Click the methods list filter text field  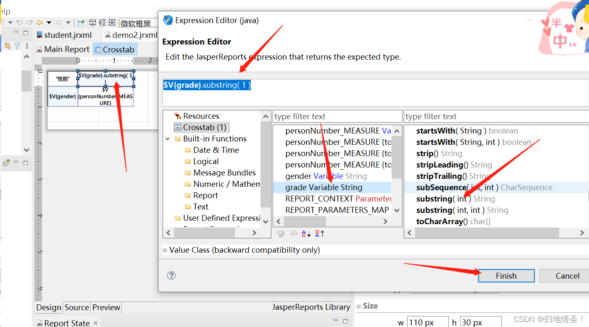(496, 116)
